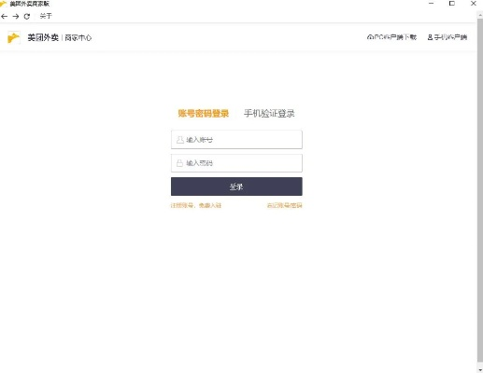
Task: Open the PC客户端下载 link
Action: click(x=391, y=37)
